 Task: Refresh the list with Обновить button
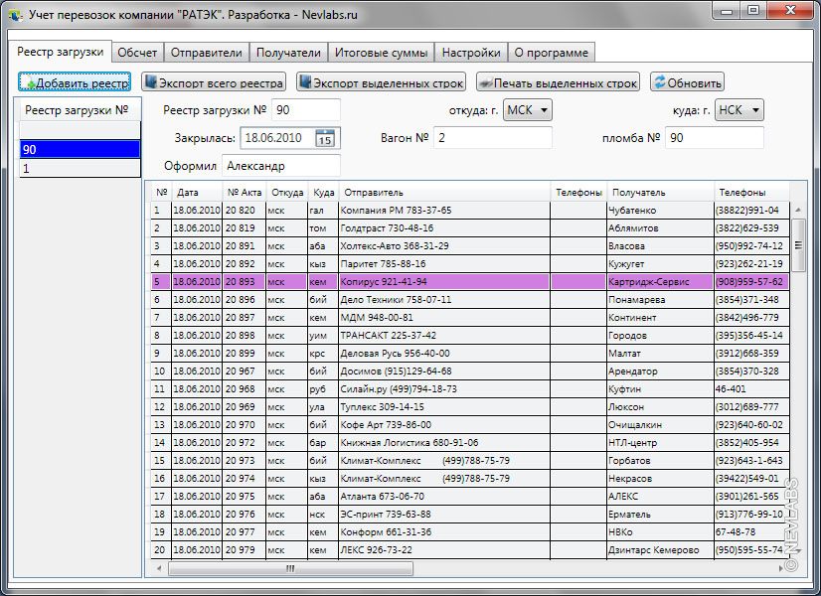click(687, 83)
